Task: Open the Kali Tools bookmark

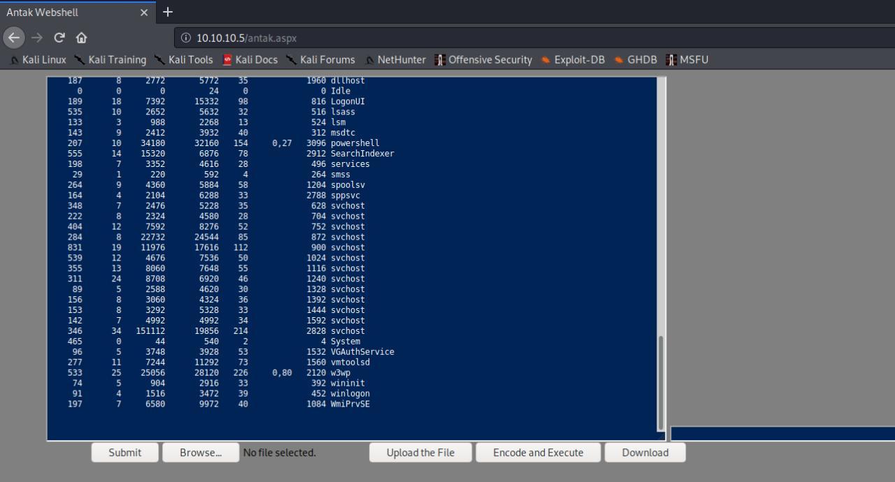Action: click(184, 60)
